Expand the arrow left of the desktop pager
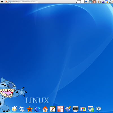 point(76,2)
